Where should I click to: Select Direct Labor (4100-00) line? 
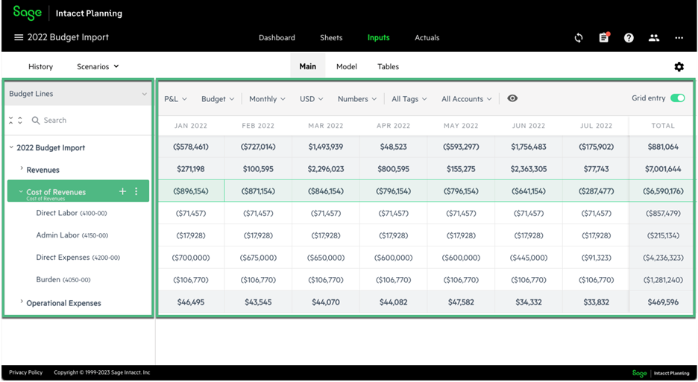click(x=72, y=213)
